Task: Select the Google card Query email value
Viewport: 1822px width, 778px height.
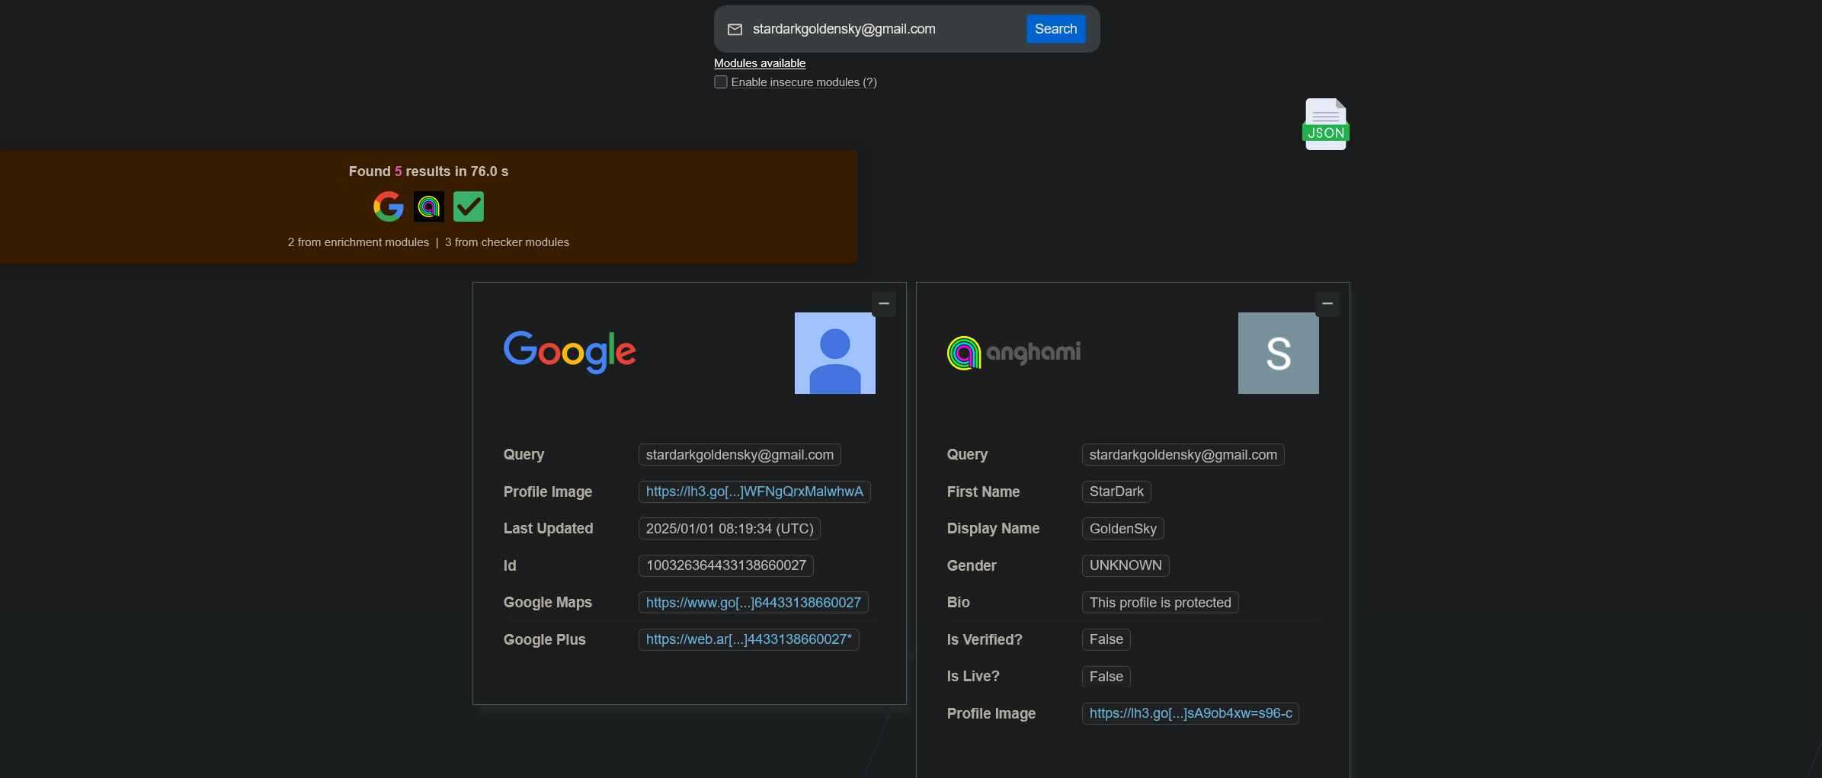Action: pos(740,455)
